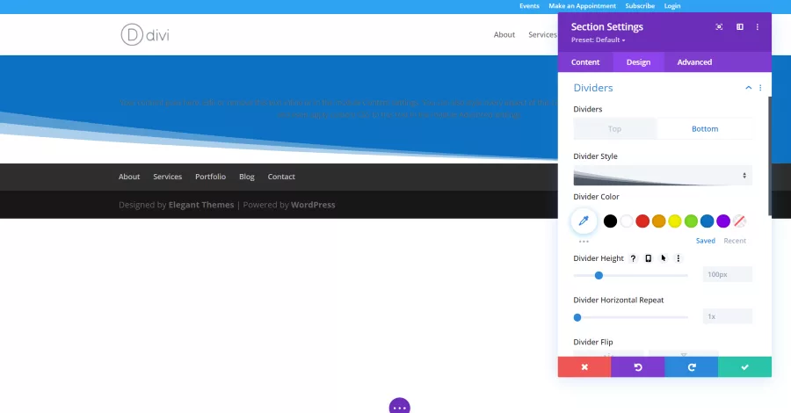This screenshot has width=791, height=413.
Task: Select Bottom divider toggle
Action: click(x=705, y=128)
